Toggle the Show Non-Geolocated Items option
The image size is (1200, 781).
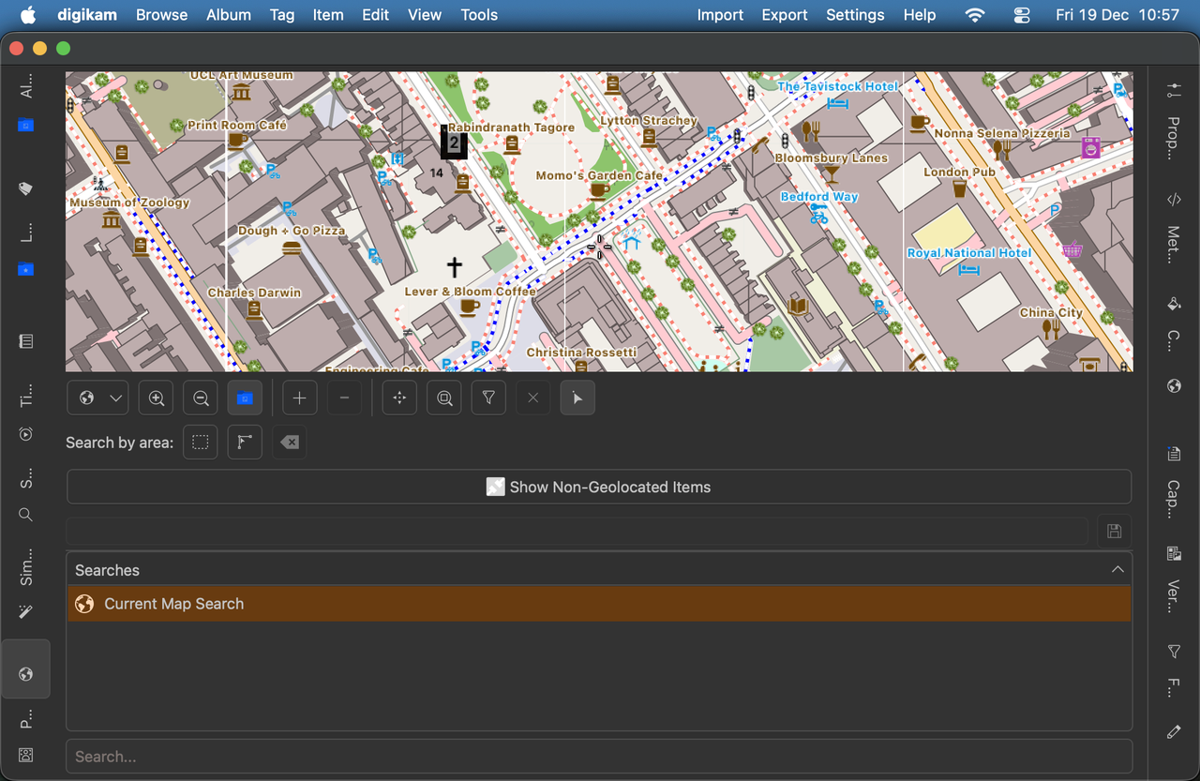(x=598, y=487)
